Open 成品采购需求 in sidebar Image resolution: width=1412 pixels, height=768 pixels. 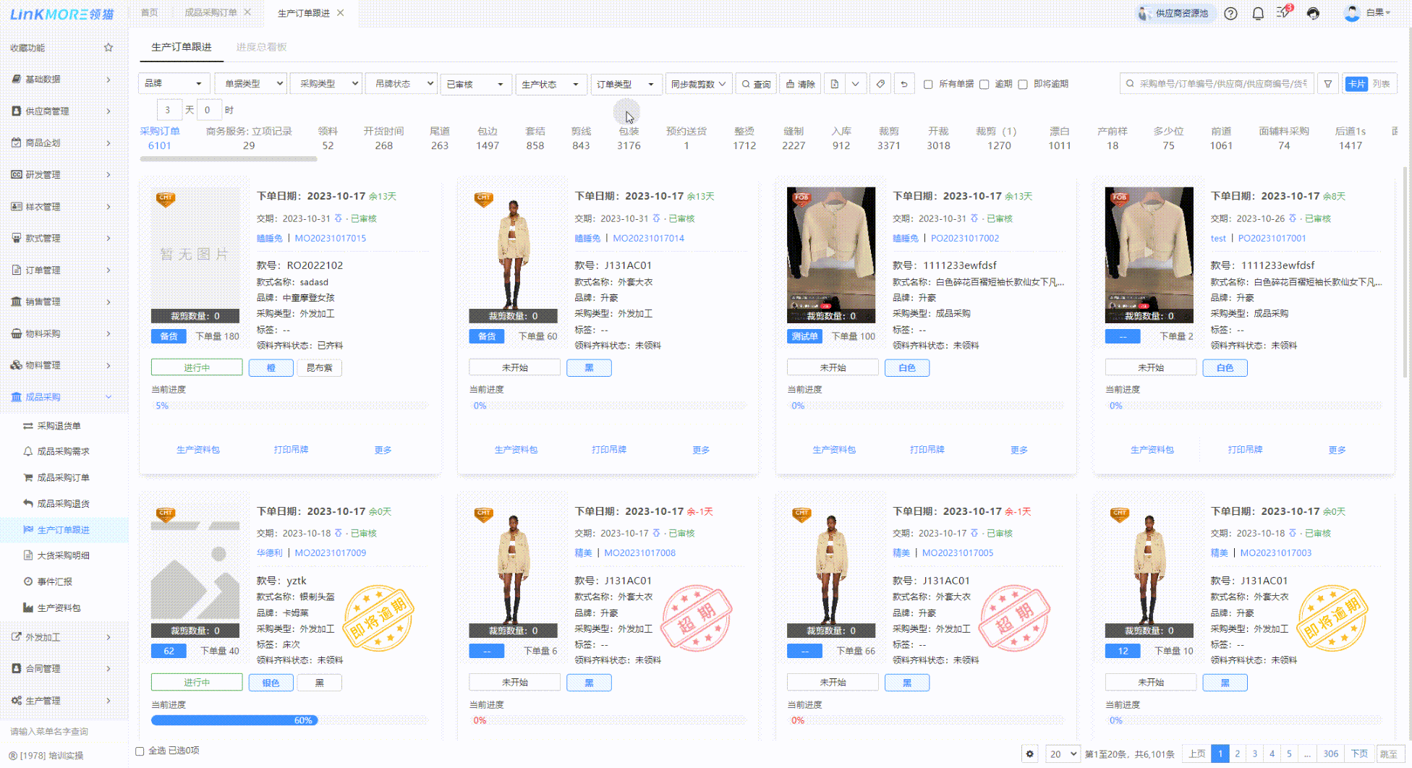click(x=63, y=451)
